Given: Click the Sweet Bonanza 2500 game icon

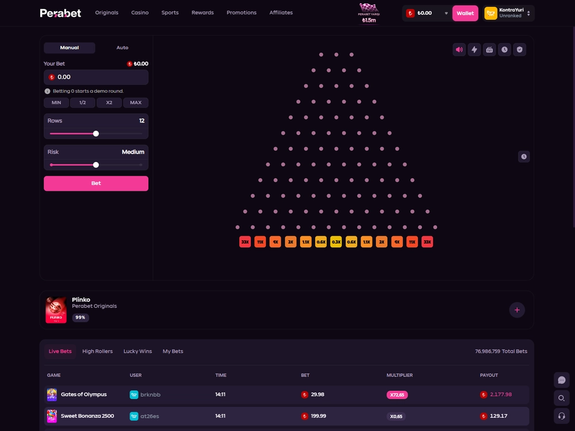Looking at the screenshot, I should [52, 416].
